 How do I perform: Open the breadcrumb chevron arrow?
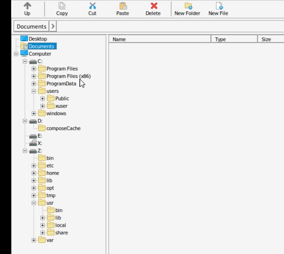coord(53,27)
